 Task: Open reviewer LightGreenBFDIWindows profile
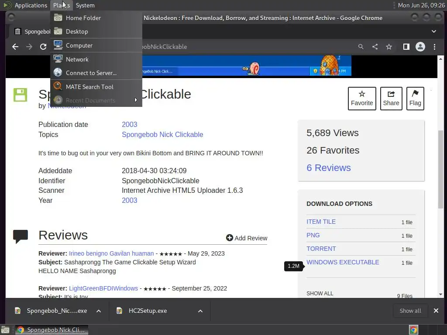103,288
